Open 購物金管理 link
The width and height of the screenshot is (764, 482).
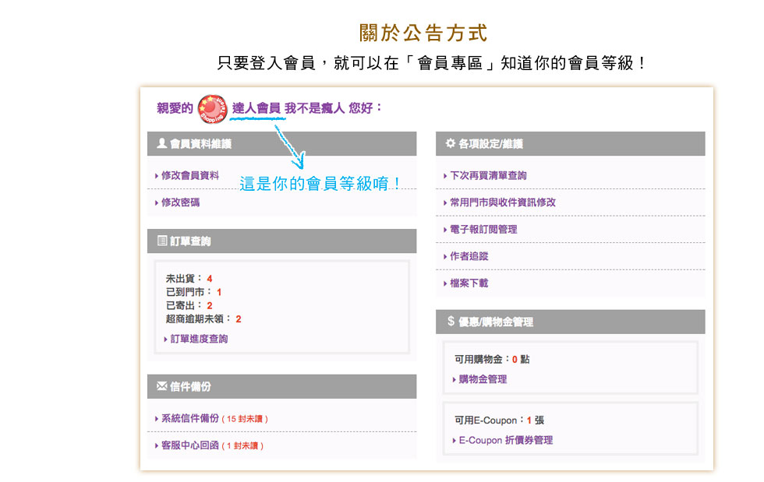pyautogui.click(x=483, y=379)
